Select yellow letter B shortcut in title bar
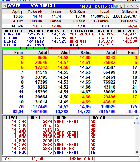 click(x=90, y=6)
